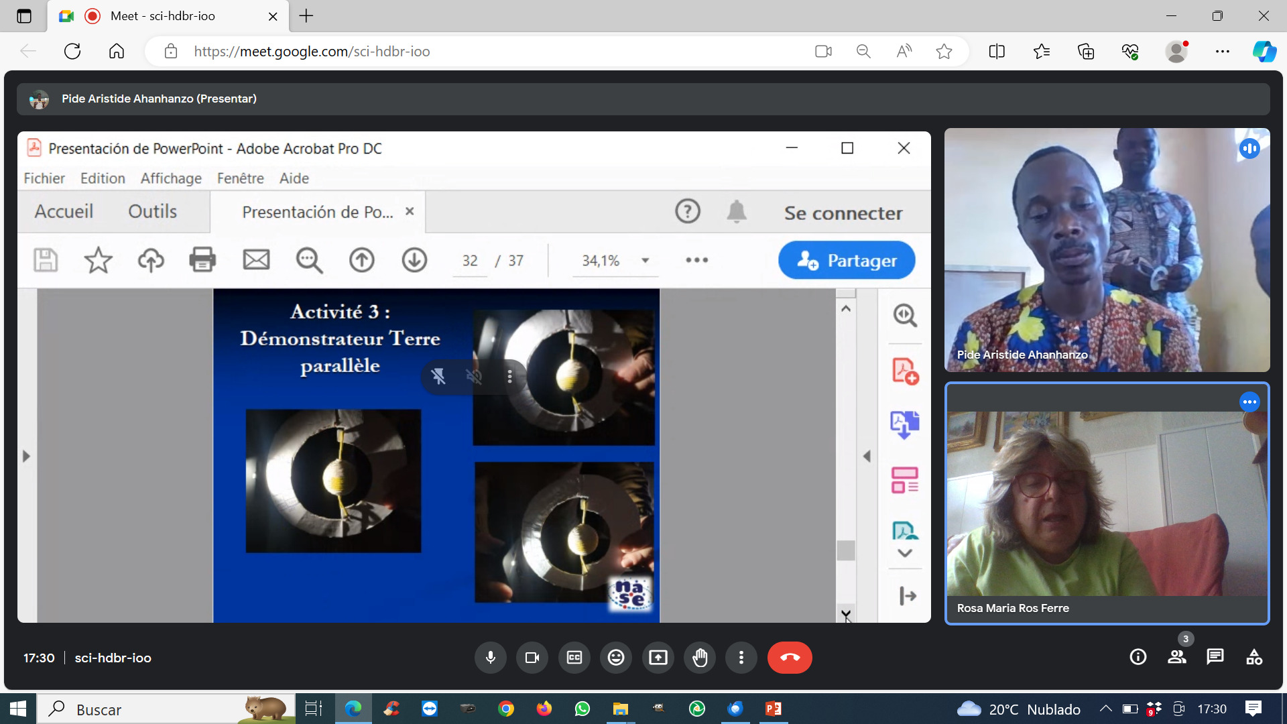This screenshot has width=1287, height=724.
Task: Close the Presentación de Po... document tab
Action: (410, 211)
